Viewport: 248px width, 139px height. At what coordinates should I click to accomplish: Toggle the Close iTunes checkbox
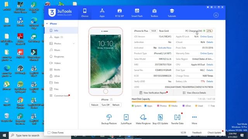[49, 133]
